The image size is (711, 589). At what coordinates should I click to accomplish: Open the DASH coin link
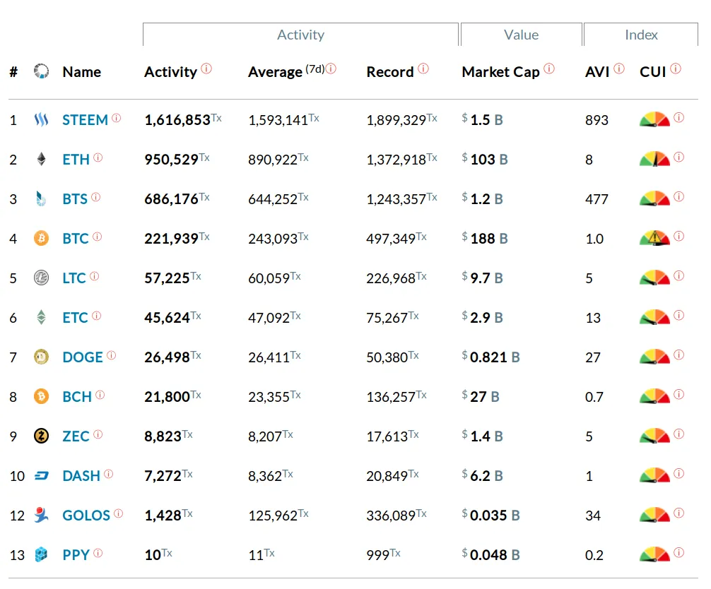[x=81, y=476]
